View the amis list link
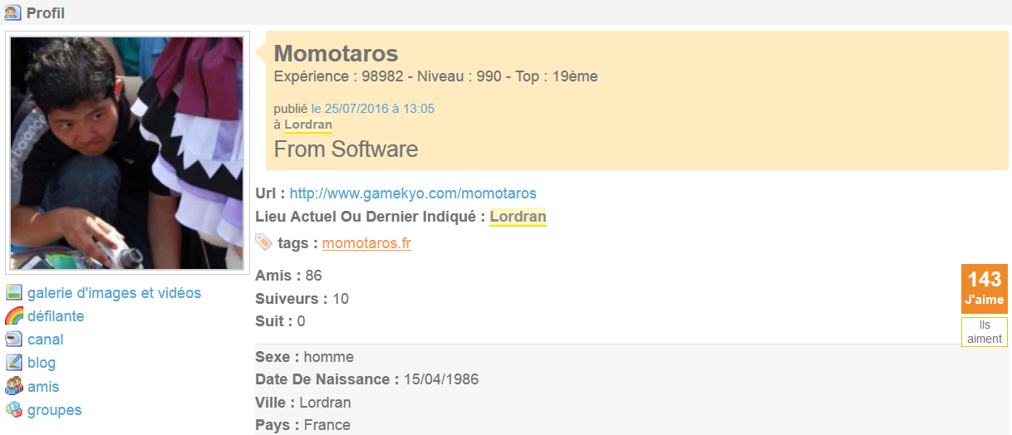This screenshot has height=435, width=1012. click(43, 387)
